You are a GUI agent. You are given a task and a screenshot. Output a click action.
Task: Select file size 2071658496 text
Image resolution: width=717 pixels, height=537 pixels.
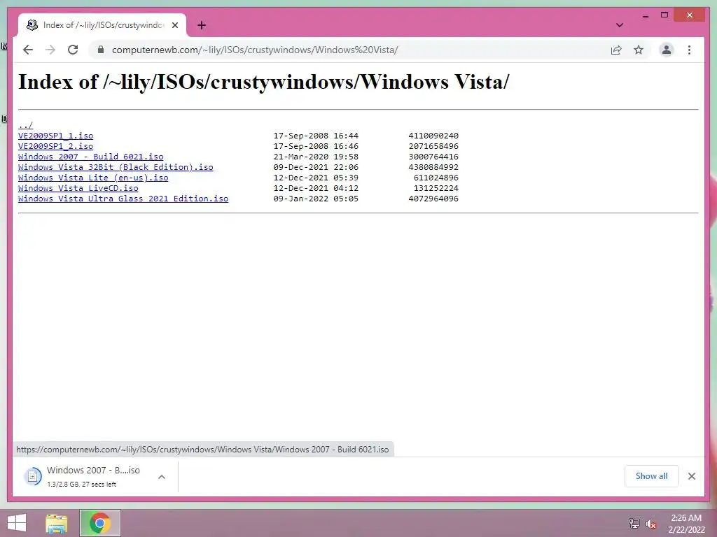[433, 146]
